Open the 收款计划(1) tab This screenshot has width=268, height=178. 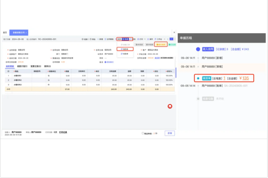coord(22,66)
